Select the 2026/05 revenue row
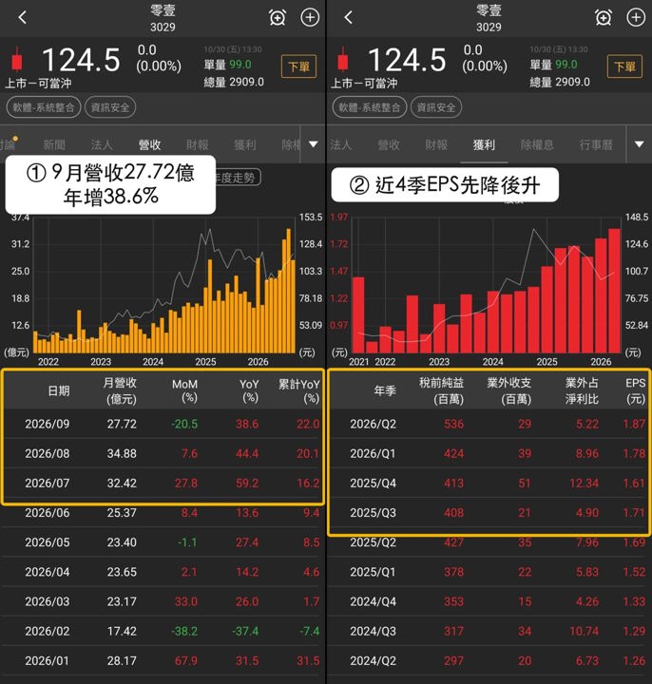652x684 pixels. coord(163,542)
